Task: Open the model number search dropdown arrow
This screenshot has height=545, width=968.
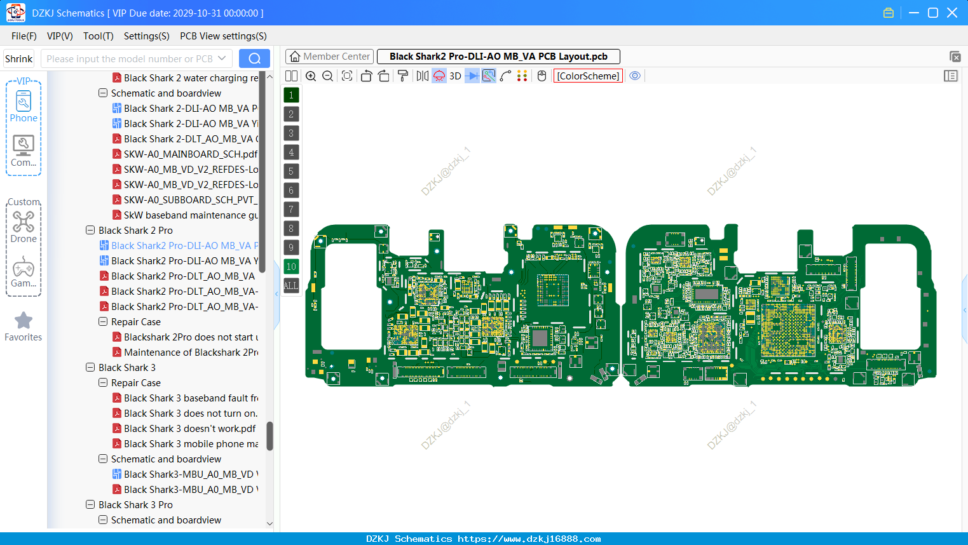Action: 222,58
